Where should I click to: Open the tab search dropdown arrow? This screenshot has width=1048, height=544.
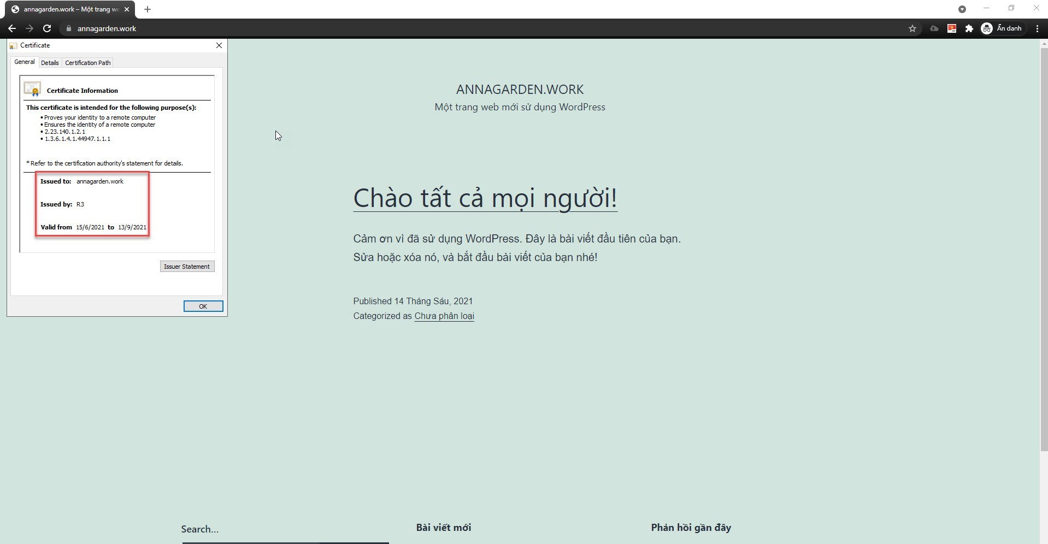pyautogui.click(x=962, y=9)
